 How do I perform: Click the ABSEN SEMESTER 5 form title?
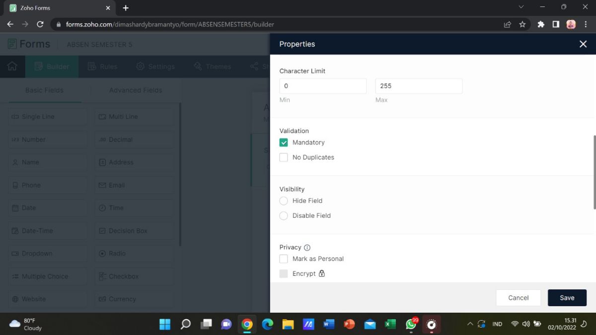pos(99,45)
